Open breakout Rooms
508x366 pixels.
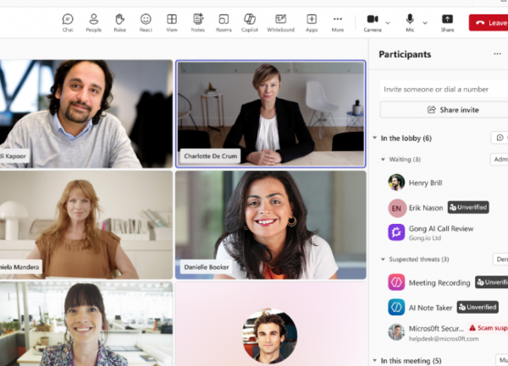[224, 23]
